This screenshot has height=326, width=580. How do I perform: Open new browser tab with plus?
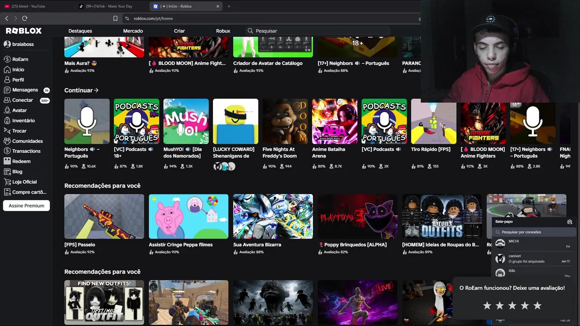pyautogui.click(x=229, y=6)
